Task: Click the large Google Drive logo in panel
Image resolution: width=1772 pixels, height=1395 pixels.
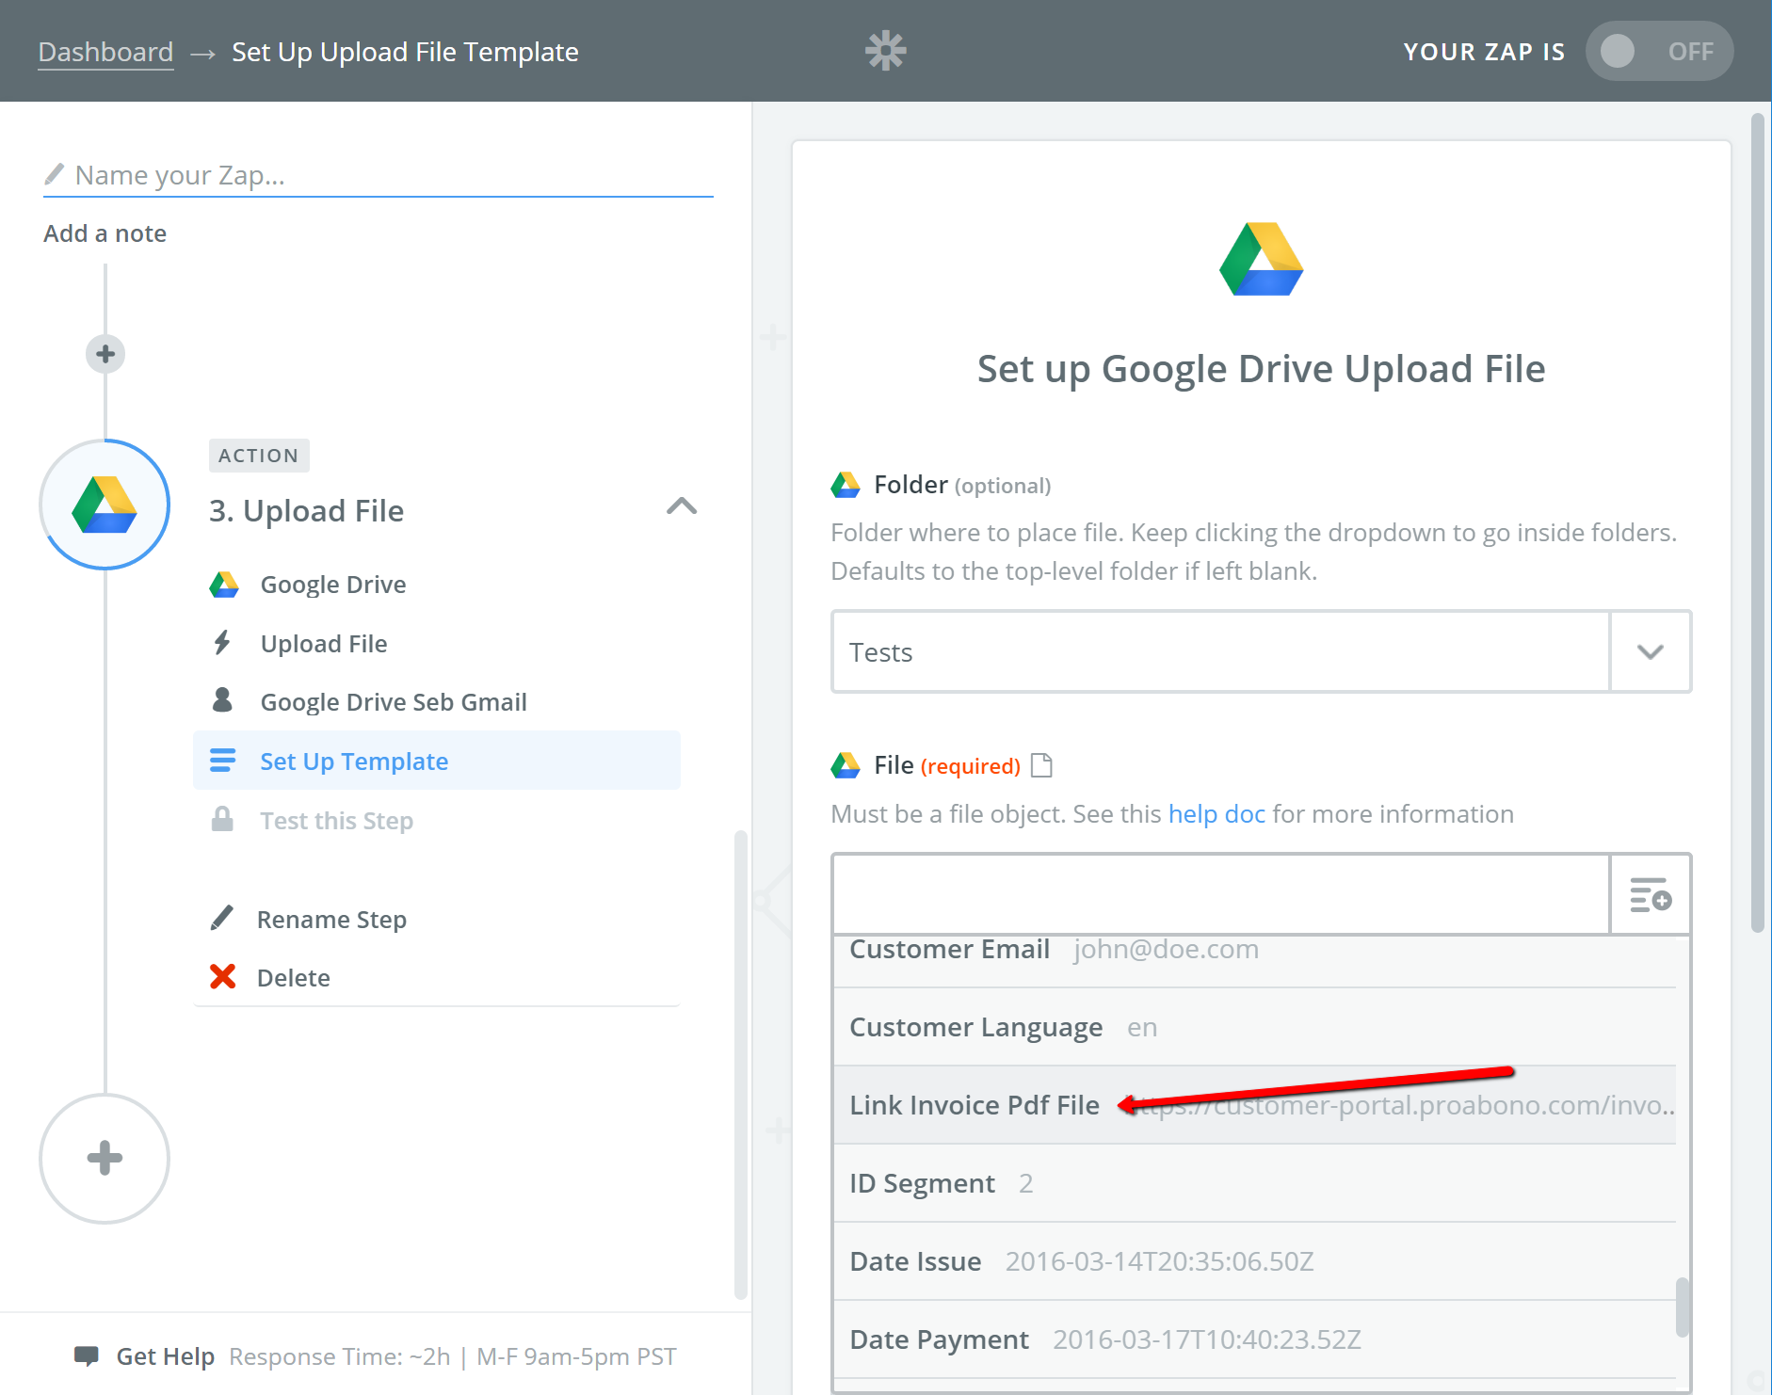Action: click(x=1262, y=259)
